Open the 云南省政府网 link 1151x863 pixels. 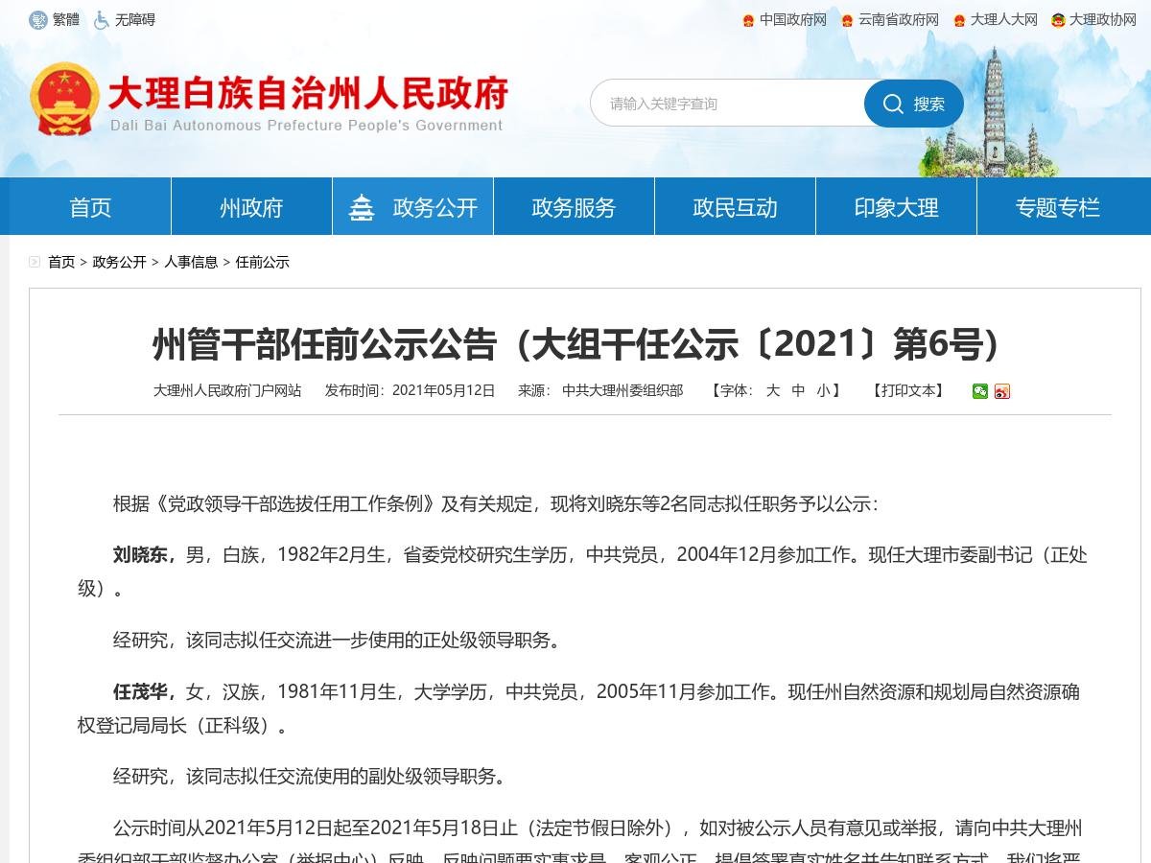click(x=899, y=20)
